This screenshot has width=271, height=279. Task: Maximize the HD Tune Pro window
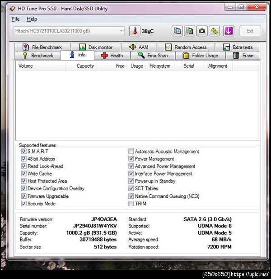(x=242, y=7)
